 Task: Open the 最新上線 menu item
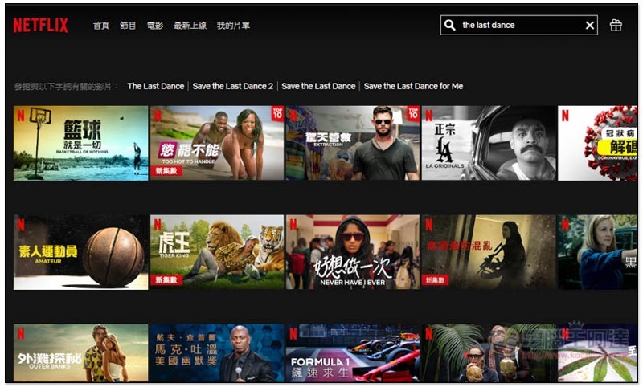point(190,26)
